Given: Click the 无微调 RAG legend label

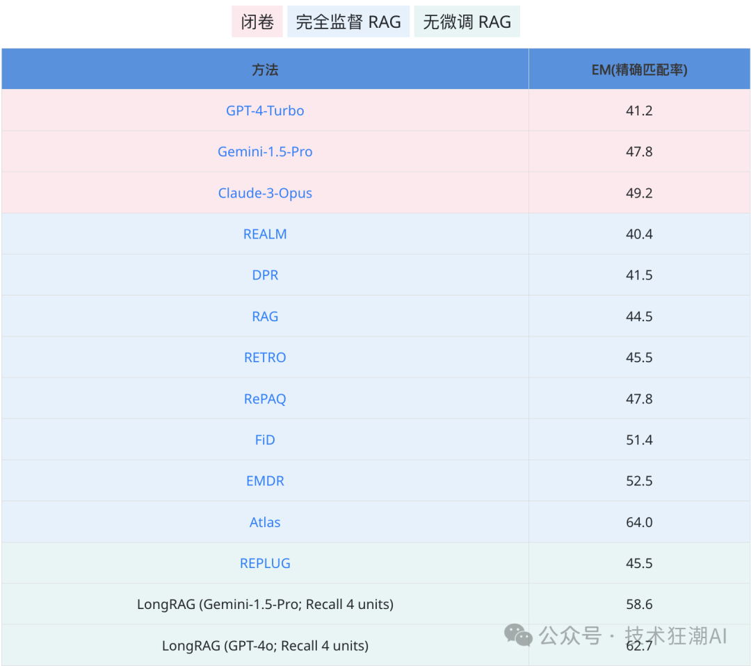Looking at the screenshot, I should (x=467, y=22).
